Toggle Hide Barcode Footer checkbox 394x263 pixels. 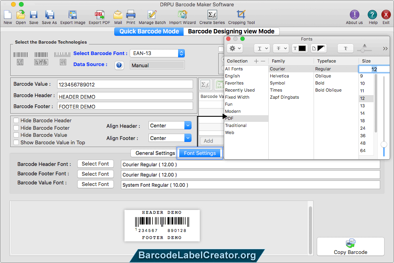pyautogui.click(x=16, y=128)
